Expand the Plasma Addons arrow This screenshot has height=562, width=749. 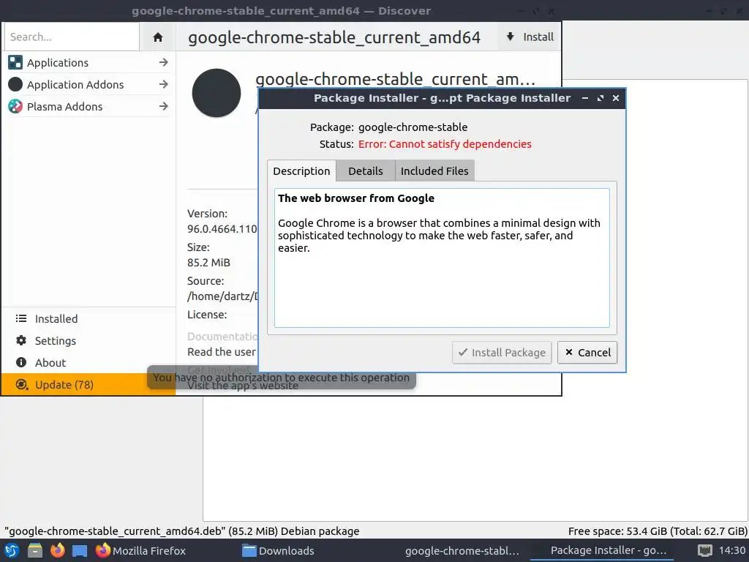[163, 106]
